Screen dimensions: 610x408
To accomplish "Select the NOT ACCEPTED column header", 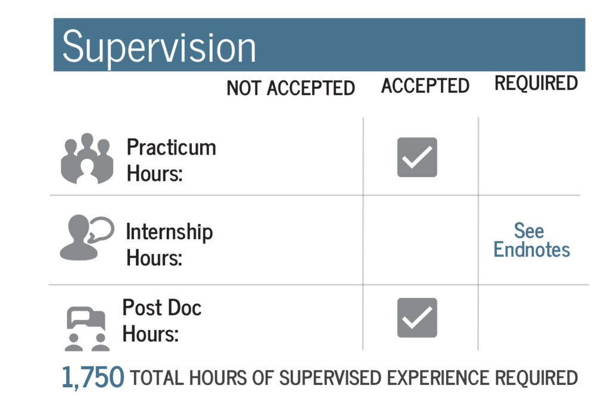I will pos(291,88).
